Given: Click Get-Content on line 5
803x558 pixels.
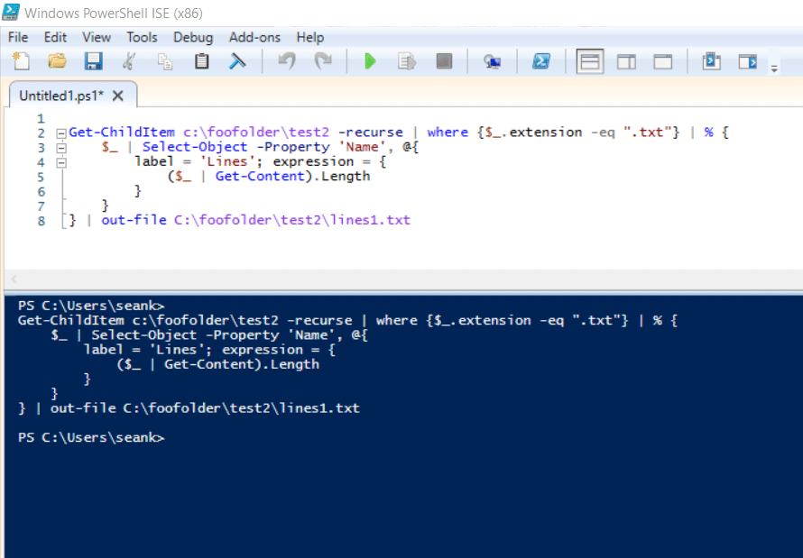Looking at the screenshot, I should pos(260,176).
